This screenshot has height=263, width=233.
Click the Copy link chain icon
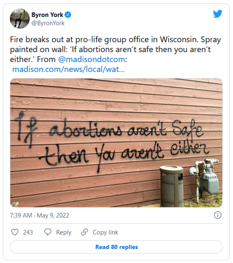click(x=85, y=232)
